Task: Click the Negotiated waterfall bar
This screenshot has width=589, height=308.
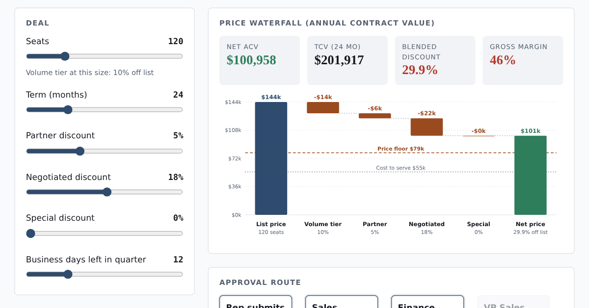Action: [x=427, y=127]
